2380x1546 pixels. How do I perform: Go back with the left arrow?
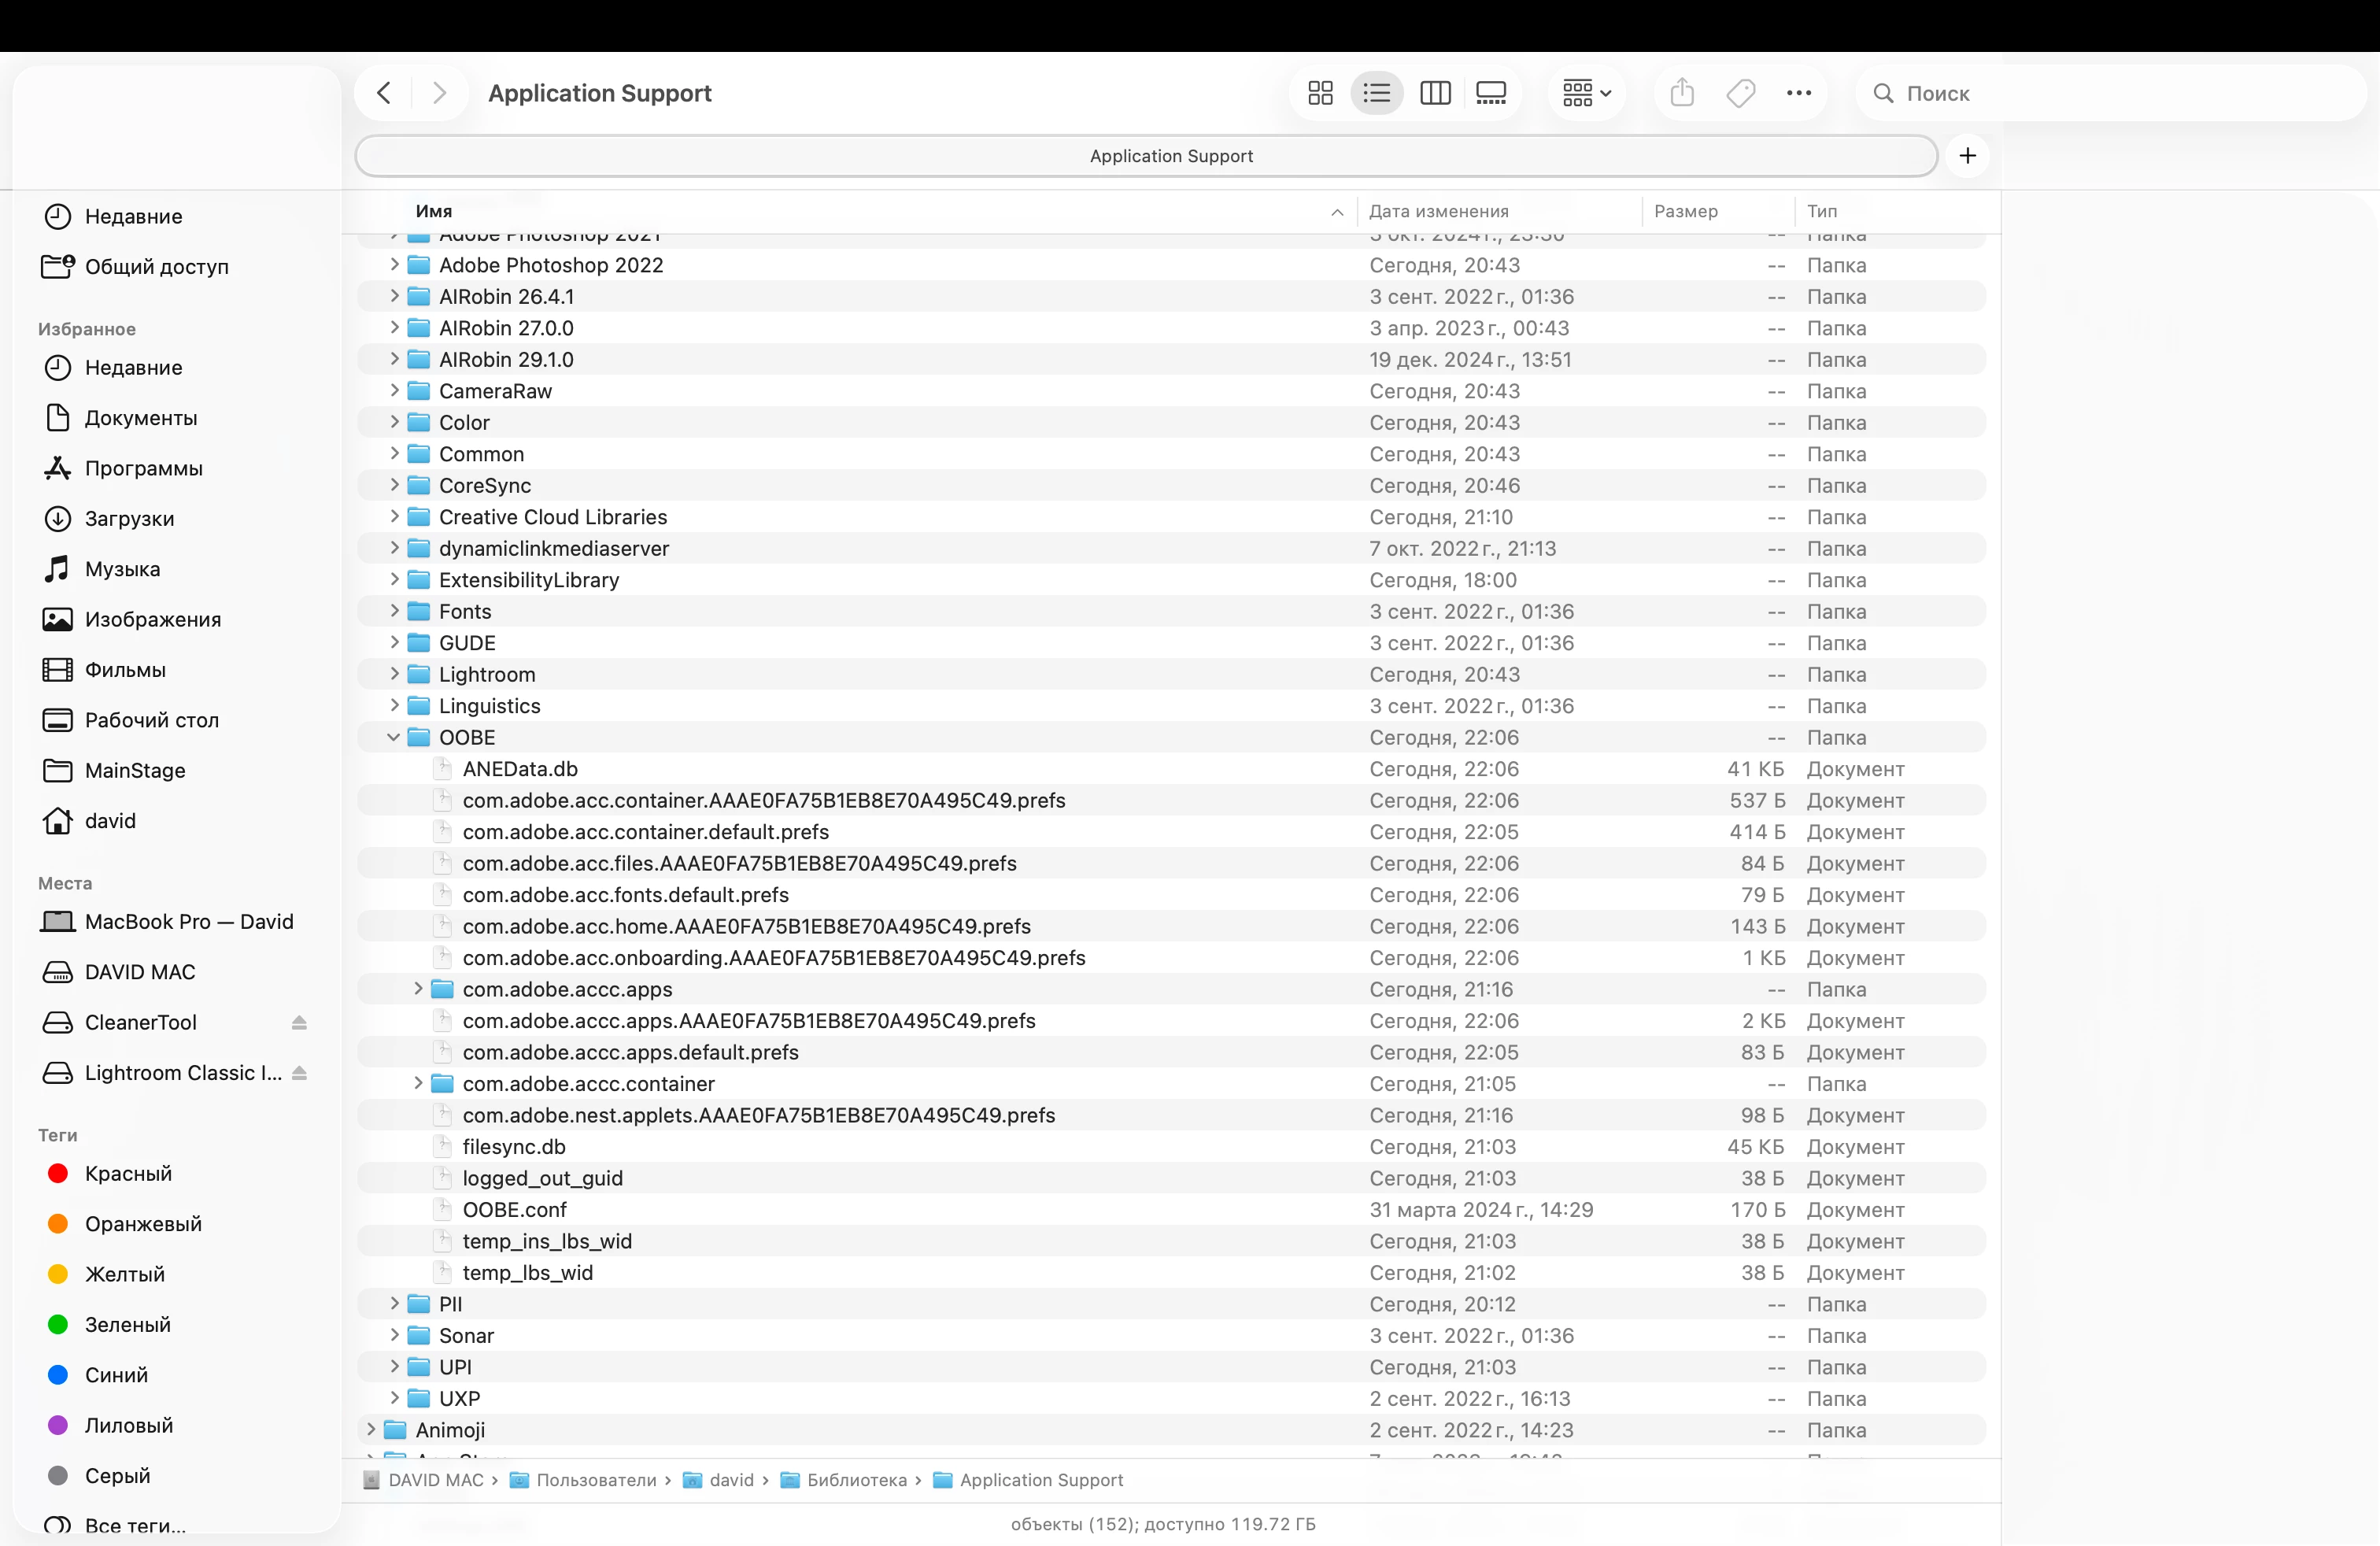pyautogui.click(x=384, y=93)
